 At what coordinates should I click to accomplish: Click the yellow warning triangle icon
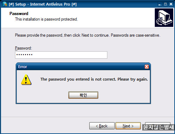pos(26,80)
